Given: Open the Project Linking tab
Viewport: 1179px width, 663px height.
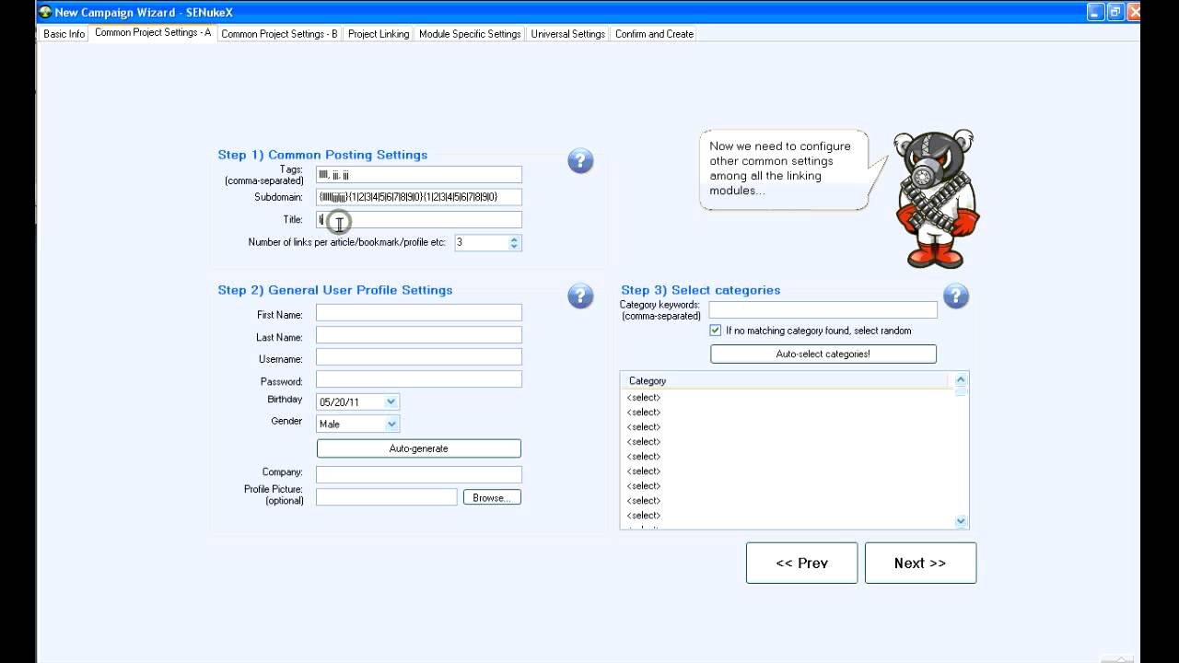Looking at the screenshot, I should tap(379, 34).
